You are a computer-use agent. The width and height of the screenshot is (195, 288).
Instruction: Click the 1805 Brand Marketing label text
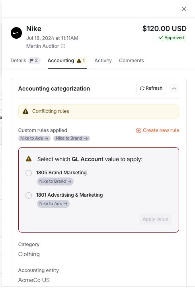(61, 173)
